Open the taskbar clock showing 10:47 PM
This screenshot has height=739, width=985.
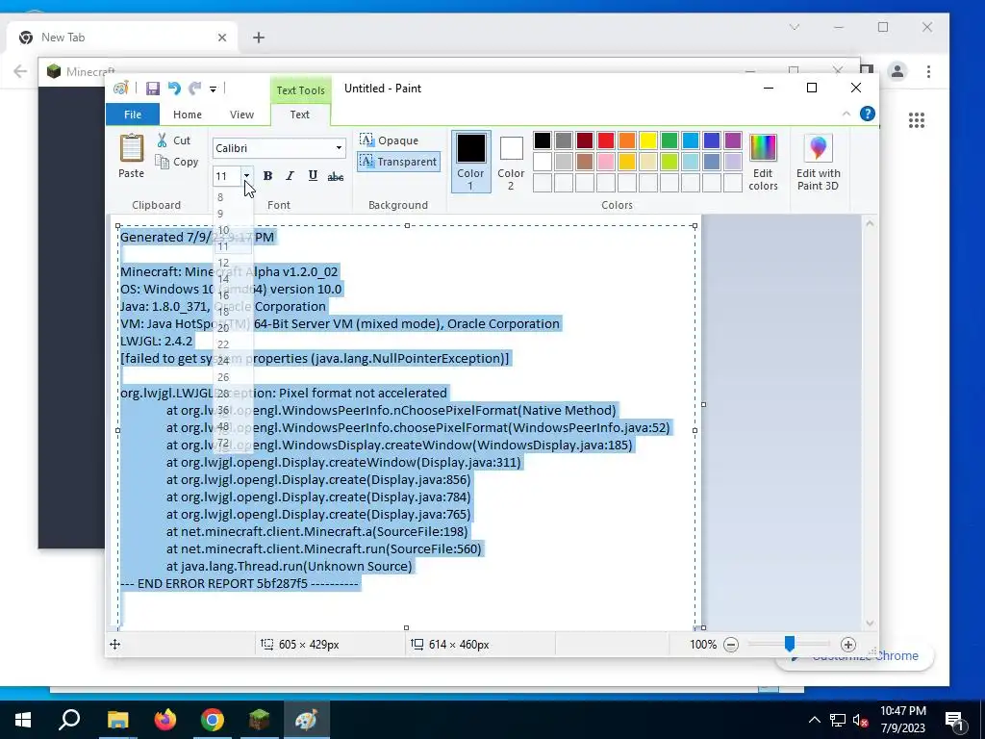click(x=902, y=720)
